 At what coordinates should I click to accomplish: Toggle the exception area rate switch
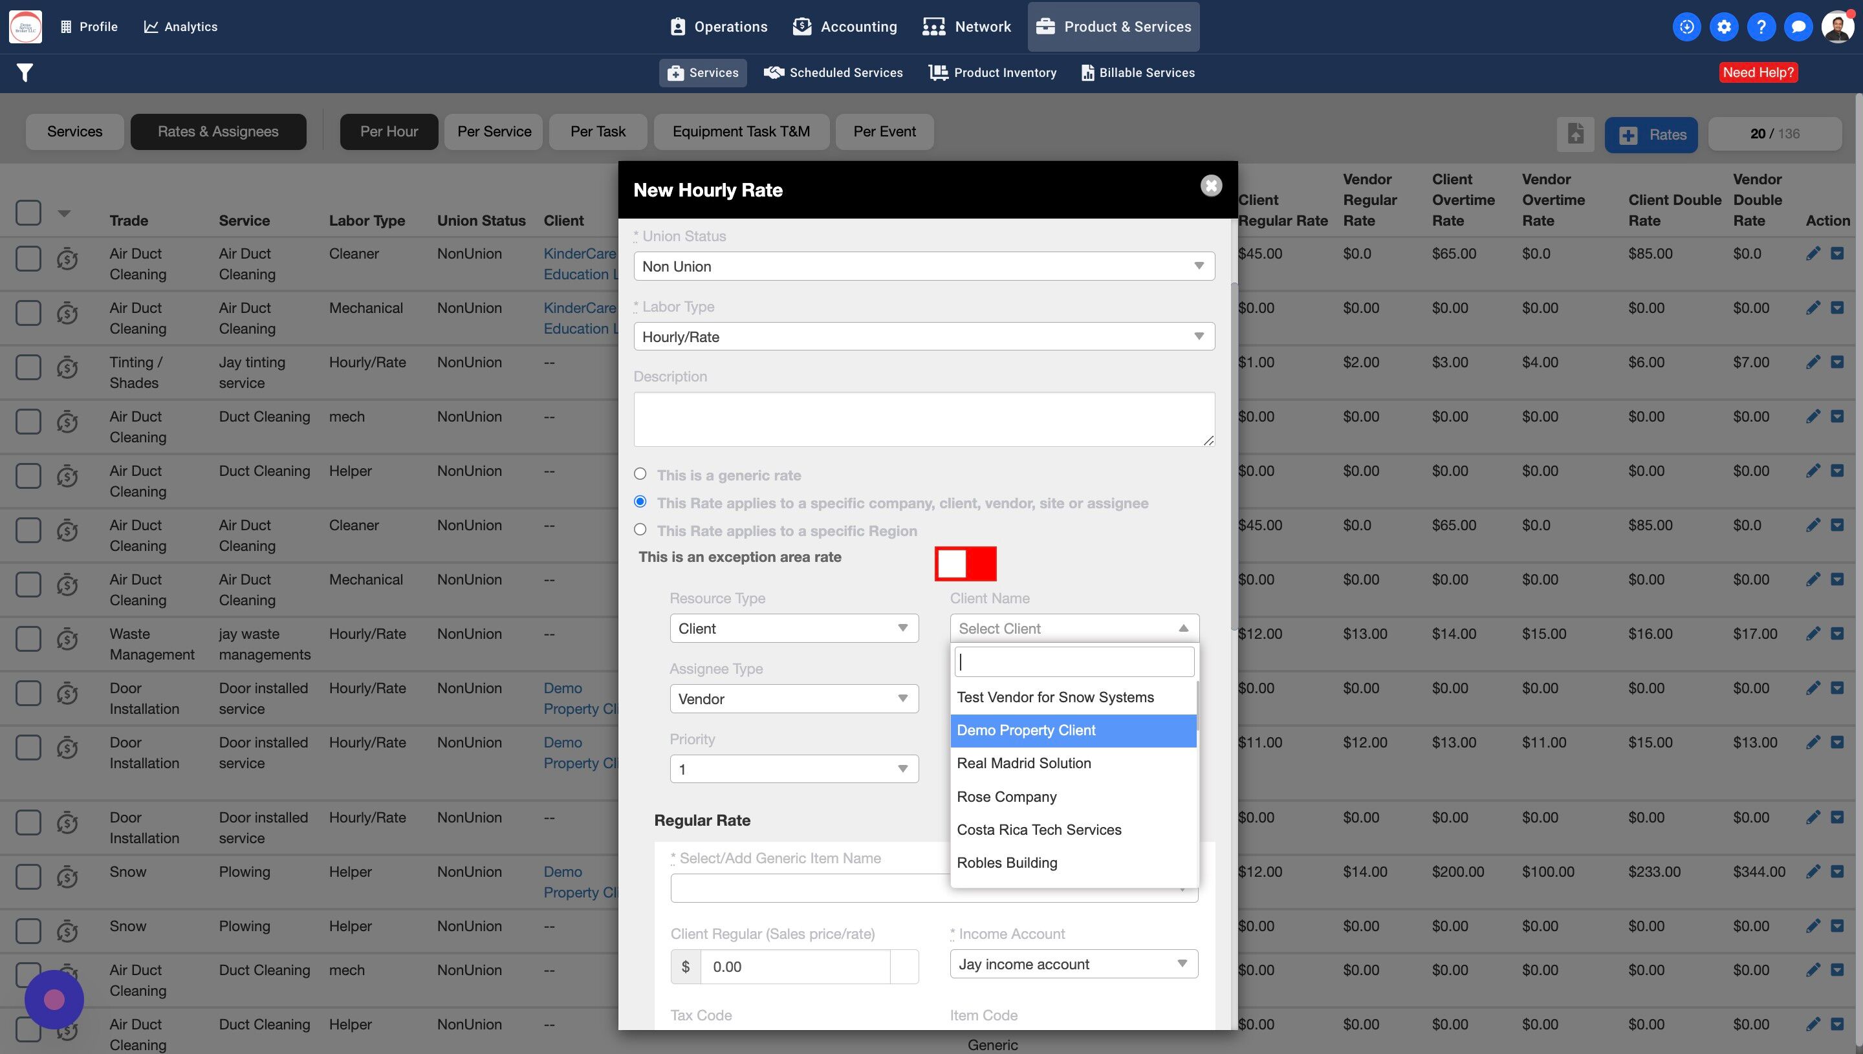965,564
